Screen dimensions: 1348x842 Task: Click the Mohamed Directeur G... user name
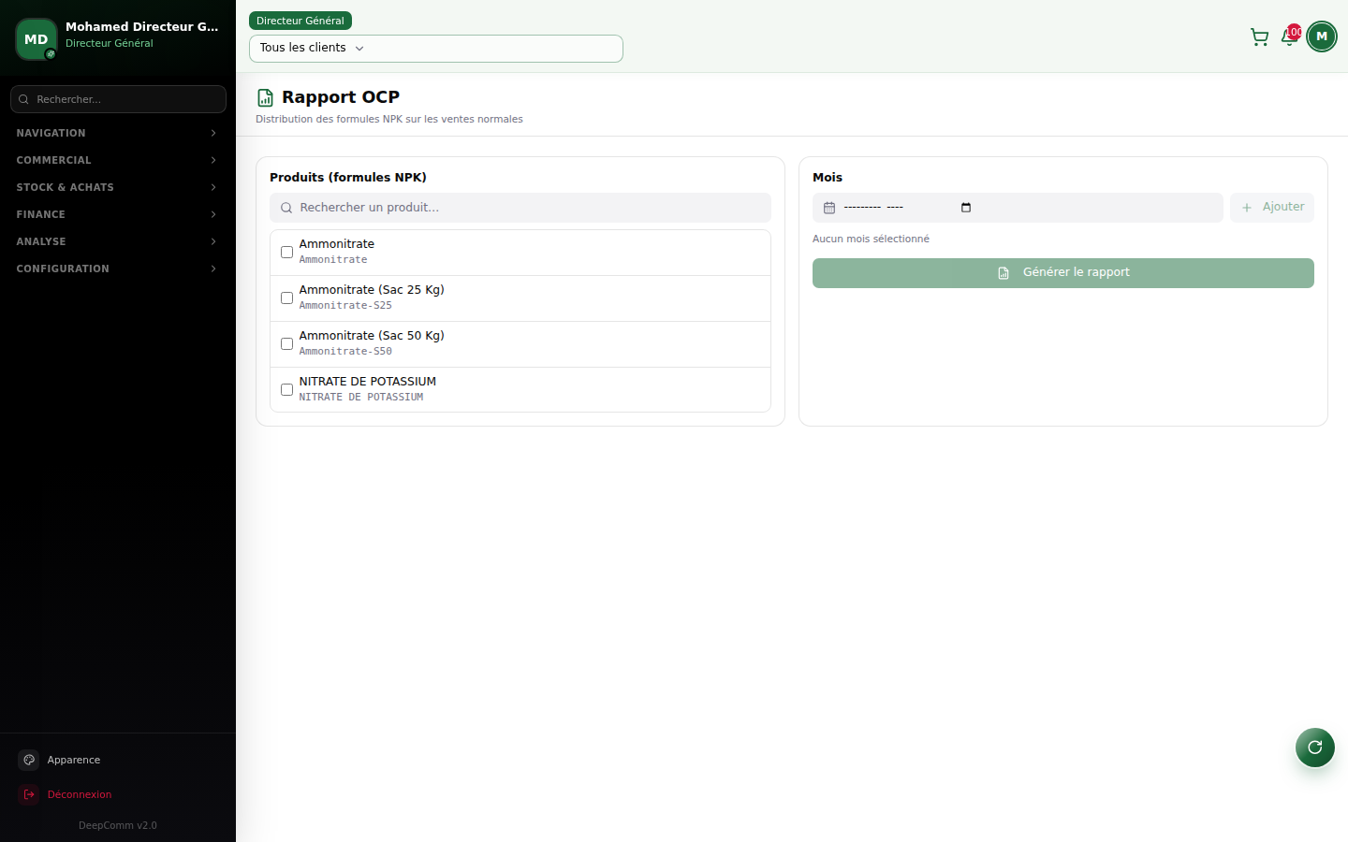pyautogui.click(x=142, y=27)
